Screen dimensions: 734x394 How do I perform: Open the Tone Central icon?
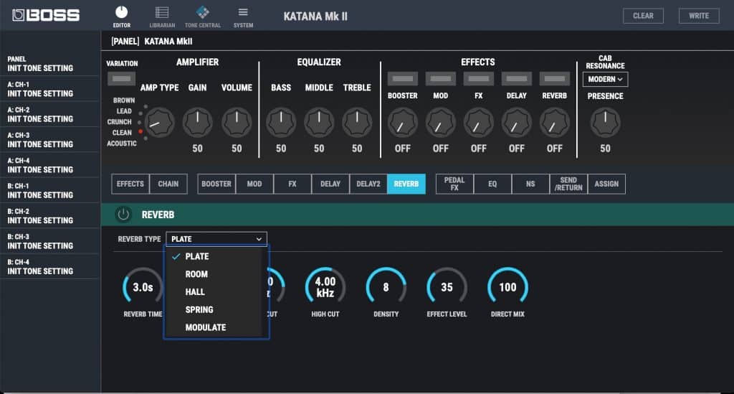[x=203, y=17]
